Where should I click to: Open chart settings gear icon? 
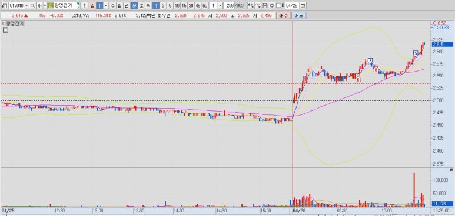coord(271,5)
